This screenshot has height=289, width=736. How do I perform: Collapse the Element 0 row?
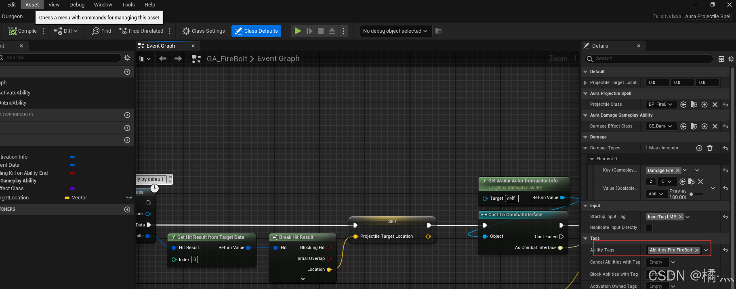point(592,159)
